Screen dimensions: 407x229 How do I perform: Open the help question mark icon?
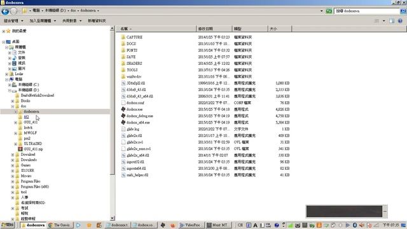[400, 21]
